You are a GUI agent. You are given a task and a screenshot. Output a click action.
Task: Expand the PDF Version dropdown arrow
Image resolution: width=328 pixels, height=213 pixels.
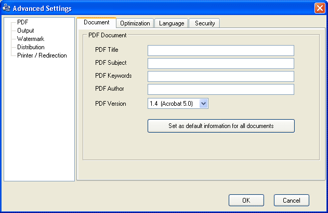(203, 104)
